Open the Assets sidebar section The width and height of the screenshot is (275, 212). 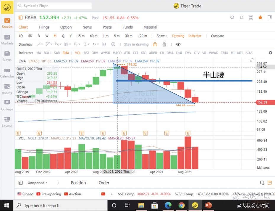point(7,89)
